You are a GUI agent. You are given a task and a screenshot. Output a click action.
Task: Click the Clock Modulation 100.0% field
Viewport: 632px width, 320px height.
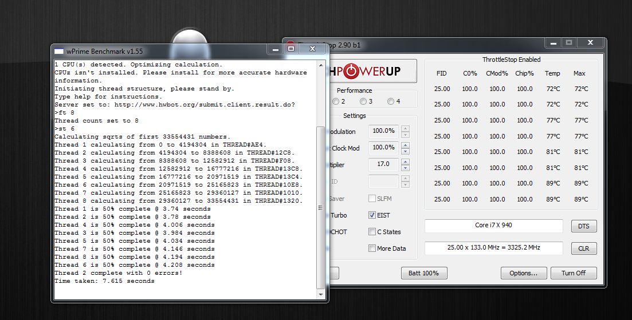(383, 131)
